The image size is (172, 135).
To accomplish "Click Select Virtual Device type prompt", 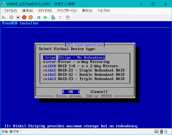I will pos(68,49).
